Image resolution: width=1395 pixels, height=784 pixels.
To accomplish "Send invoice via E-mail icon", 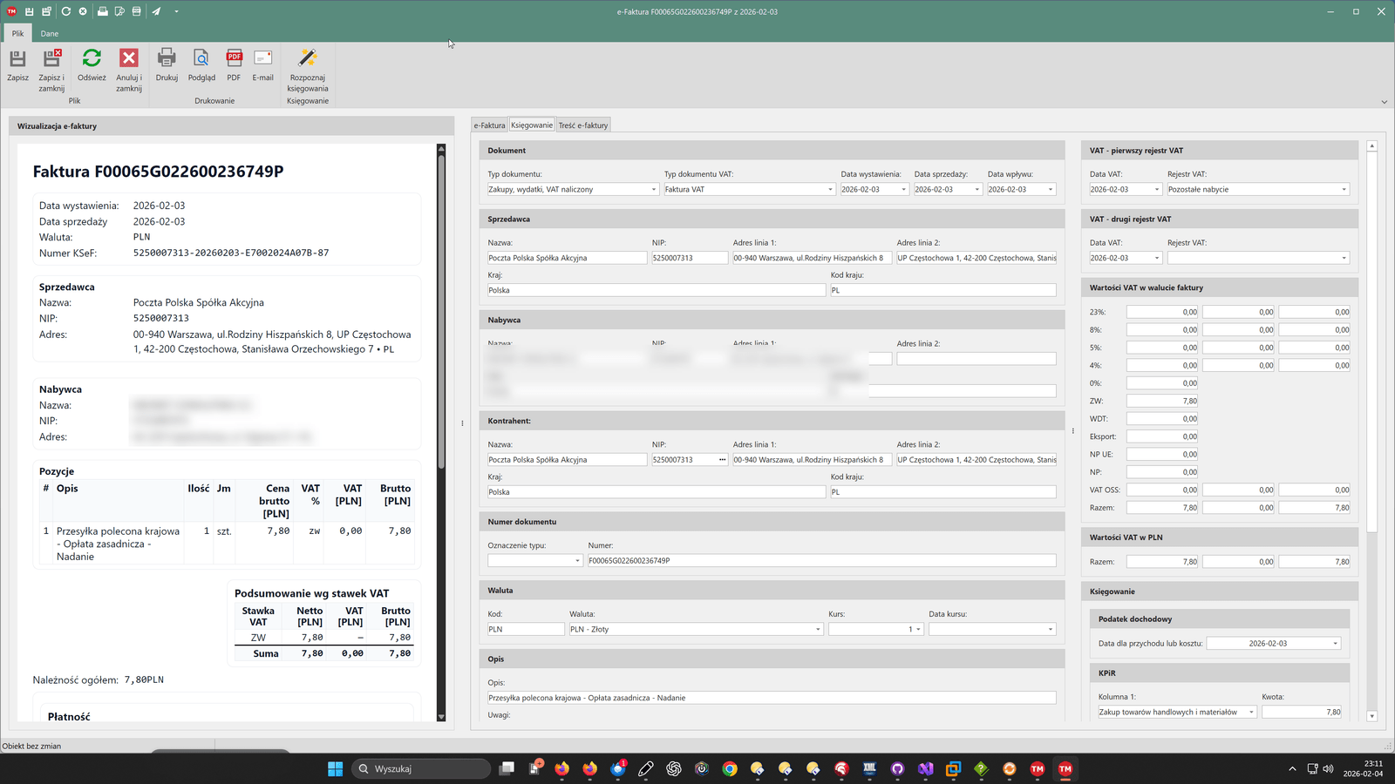I will click(x=262, y=59).
